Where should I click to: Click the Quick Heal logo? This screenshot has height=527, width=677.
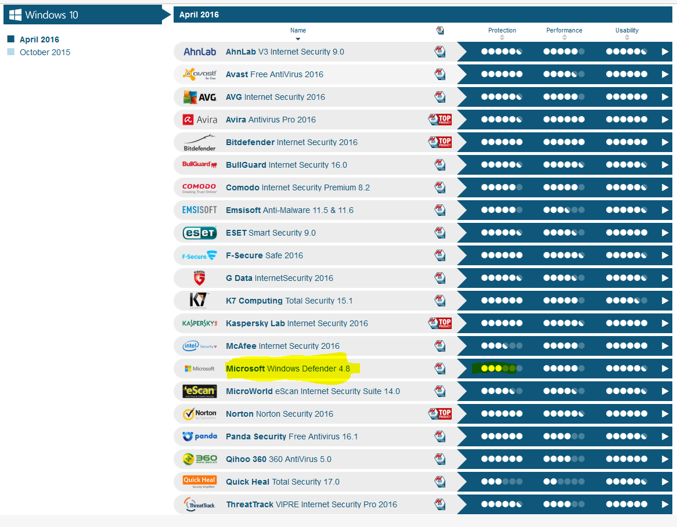pyautogui.click(x=200, y=482)
